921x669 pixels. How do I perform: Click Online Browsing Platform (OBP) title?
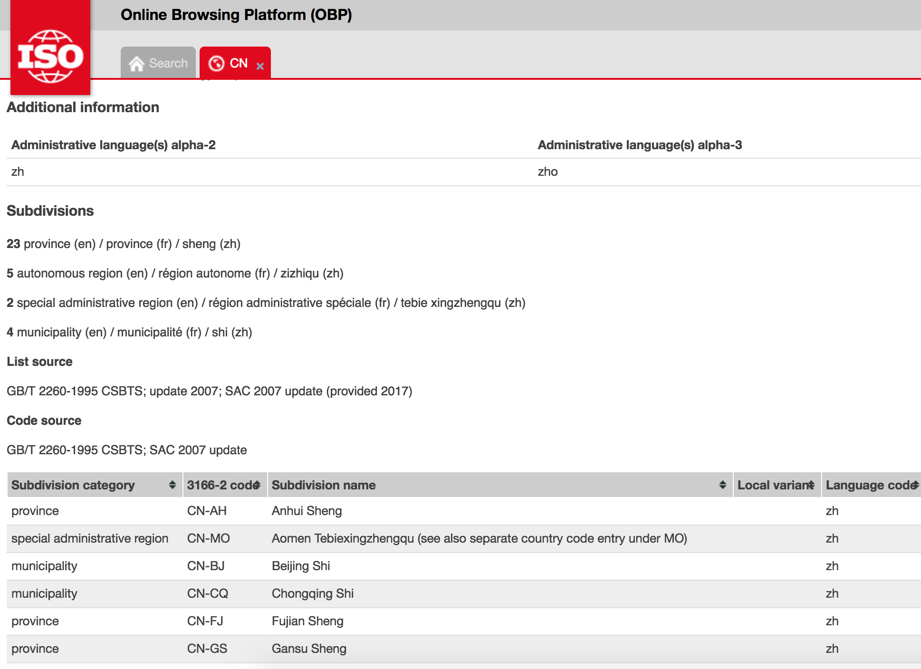(x=236, y=15)
